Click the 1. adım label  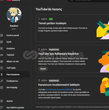[43, 19]
